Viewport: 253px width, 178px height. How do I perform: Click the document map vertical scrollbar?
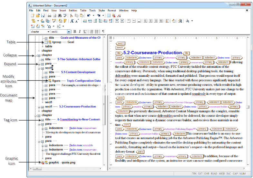click(104, 101)
